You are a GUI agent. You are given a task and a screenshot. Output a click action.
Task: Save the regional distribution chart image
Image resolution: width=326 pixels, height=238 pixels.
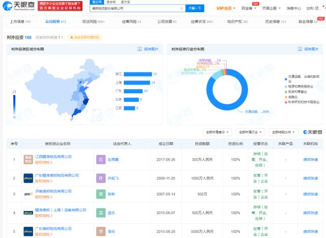tap(148, 49)
